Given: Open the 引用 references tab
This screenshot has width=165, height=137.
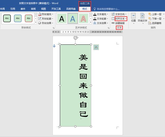Looking at the screenshot, I should pos(13,9).
